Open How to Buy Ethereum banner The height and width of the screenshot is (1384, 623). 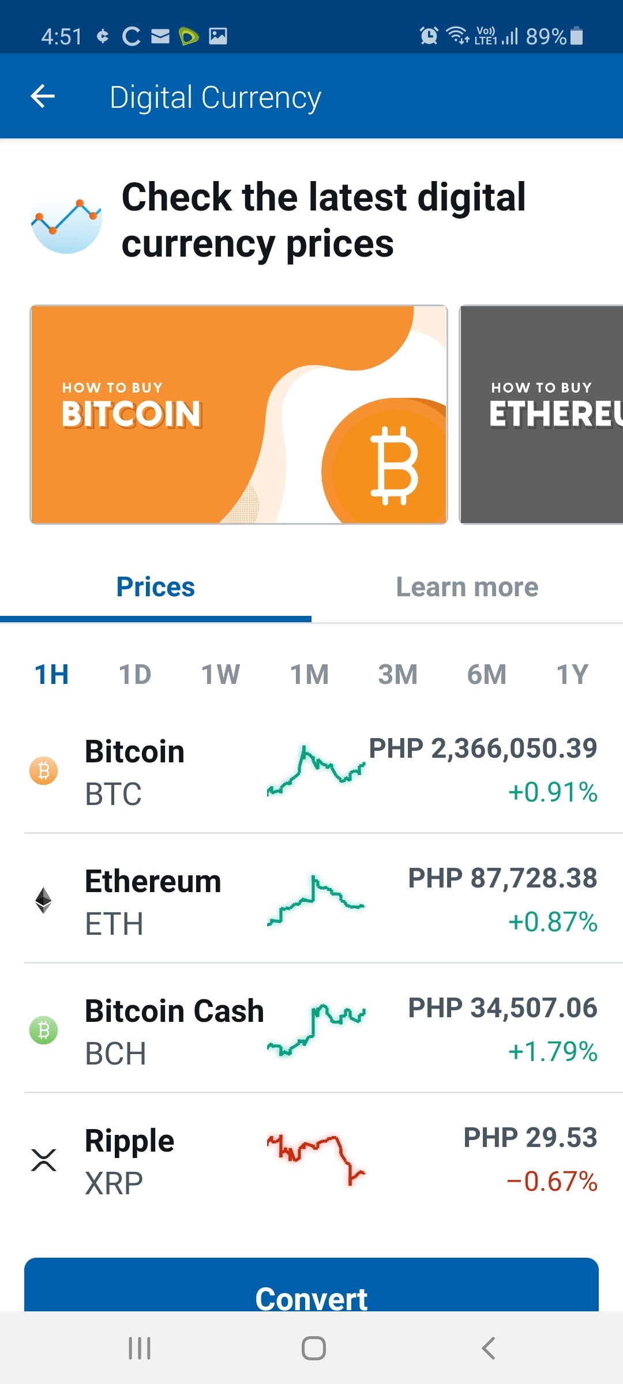coord(541,415)
